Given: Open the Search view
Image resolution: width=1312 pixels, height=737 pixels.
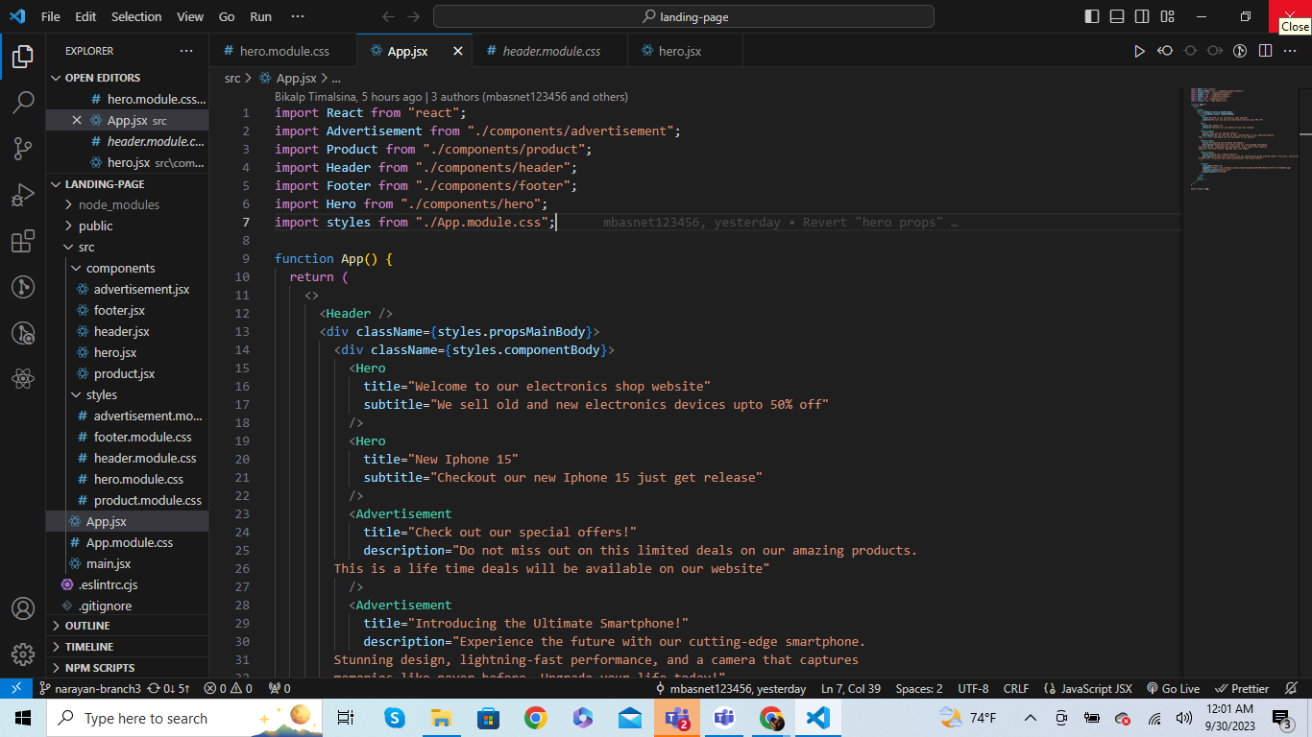Looking at the screenshot, I should [23, 103].
